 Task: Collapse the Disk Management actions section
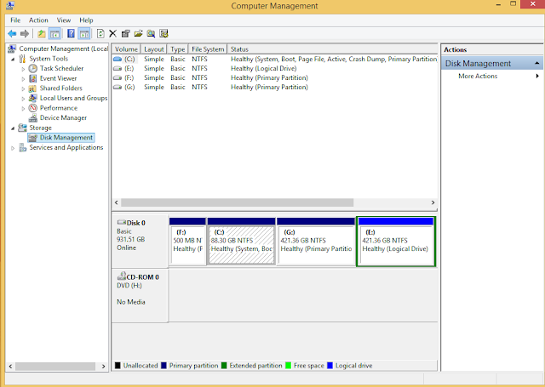pos(537,63)
